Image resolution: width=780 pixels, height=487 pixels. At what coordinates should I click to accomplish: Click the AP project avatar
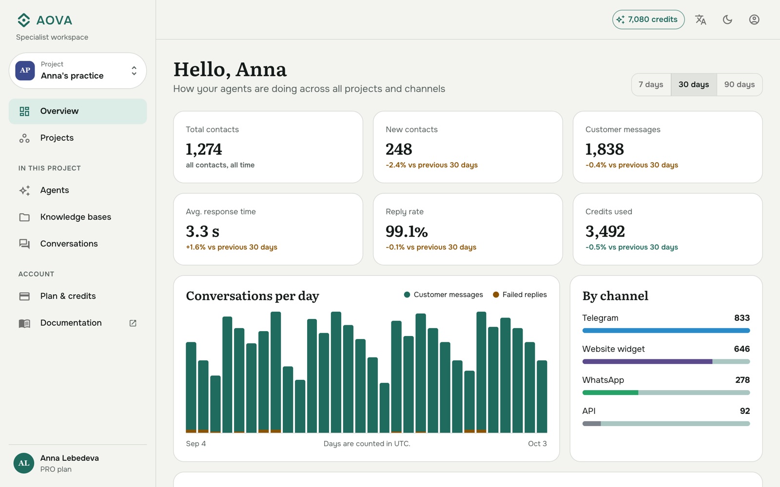pyautogui.click(x=25, y=71)
